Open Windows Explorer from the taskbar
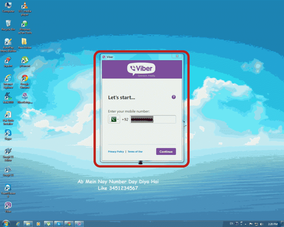 [x=28, y=224]
